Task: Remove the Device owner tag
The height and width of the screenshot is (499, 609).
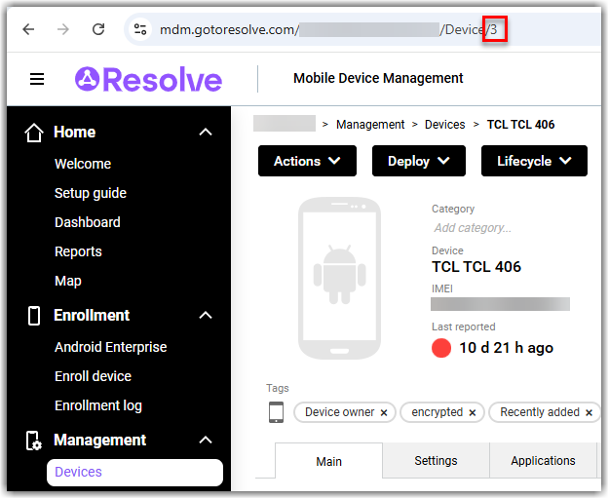Action: [x=384, y=413]
